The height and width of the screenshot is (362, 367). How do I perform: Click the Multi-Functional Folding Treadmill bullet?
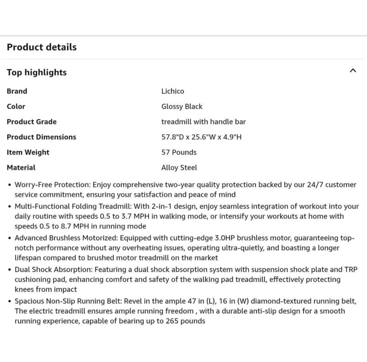click(x=186, y=216)
